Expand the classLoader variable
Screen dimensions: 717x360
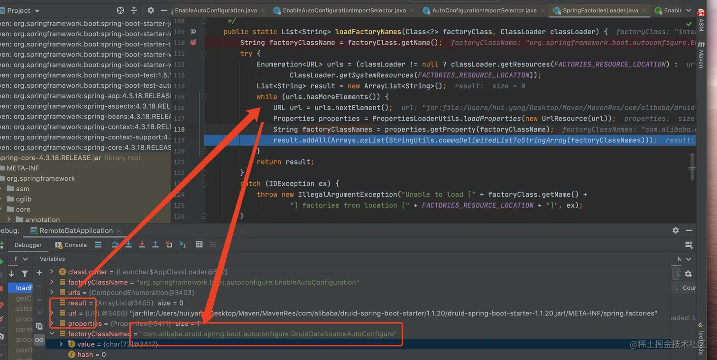(x=52, y=272)
